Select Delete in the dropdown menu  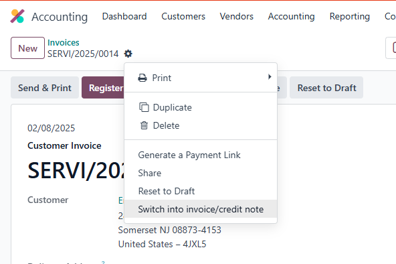tap(201, 125)
